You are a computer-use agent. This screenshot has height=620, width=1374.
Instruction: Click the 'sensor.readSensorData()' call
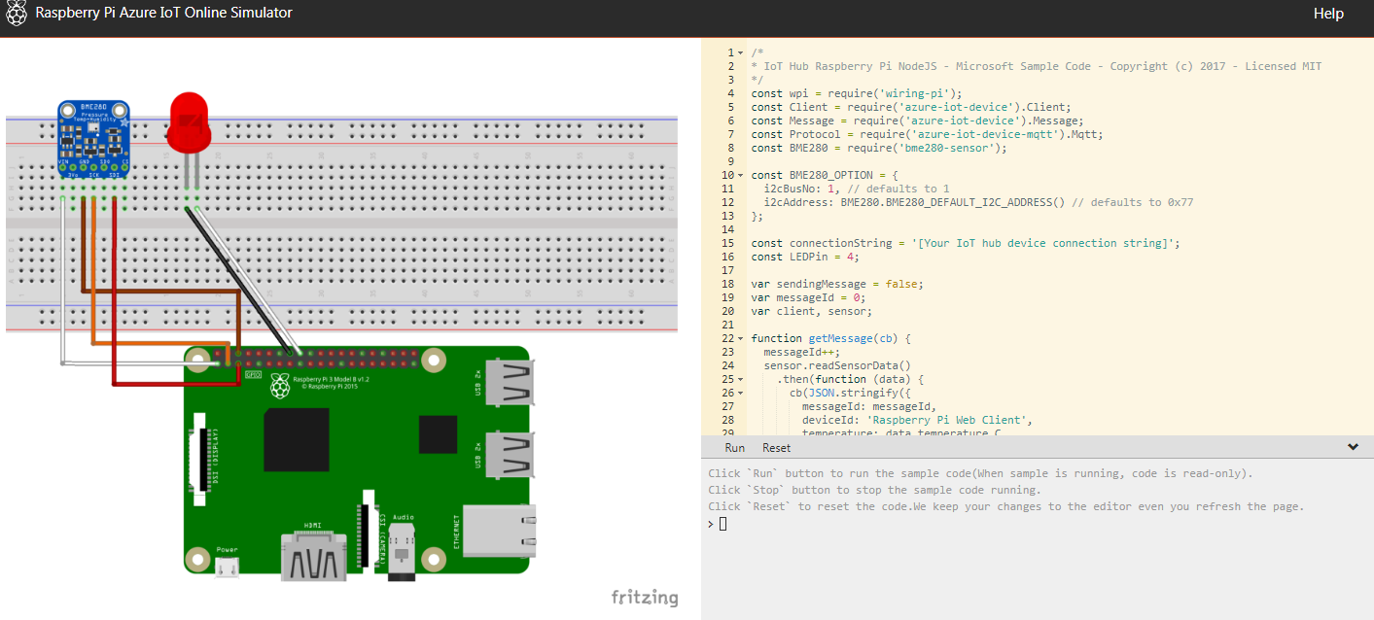(x=837, y=365)
